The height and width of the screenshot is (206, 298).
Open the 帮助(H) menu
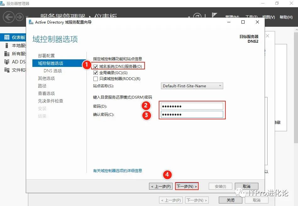(286, 17)
